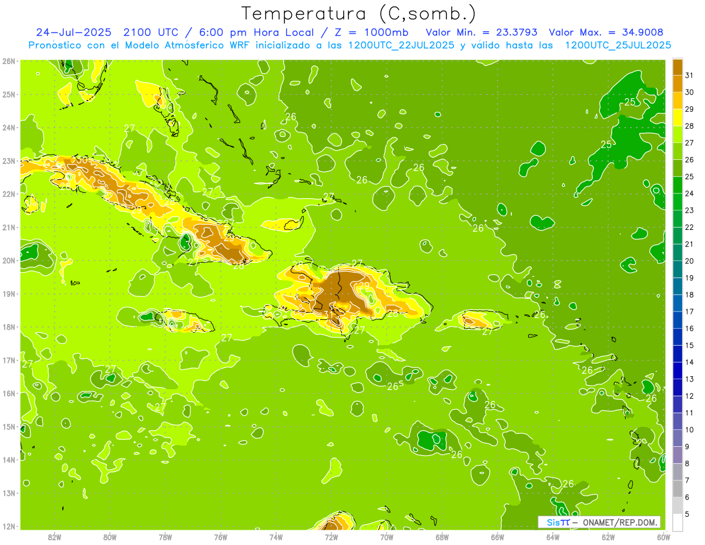Click the "31" value on the color scale
The height and width of the screenshot is (545, 705).
(x=690, y=75)
